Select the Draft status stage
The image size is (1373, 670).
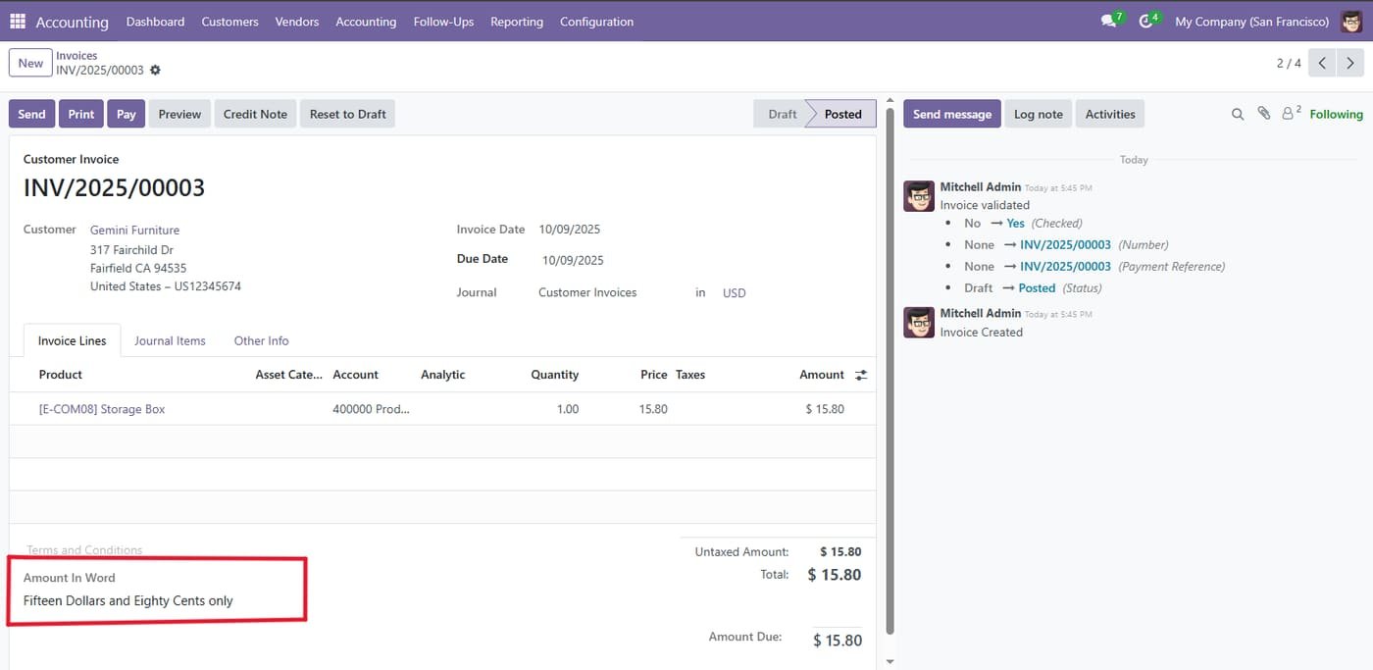782,114
